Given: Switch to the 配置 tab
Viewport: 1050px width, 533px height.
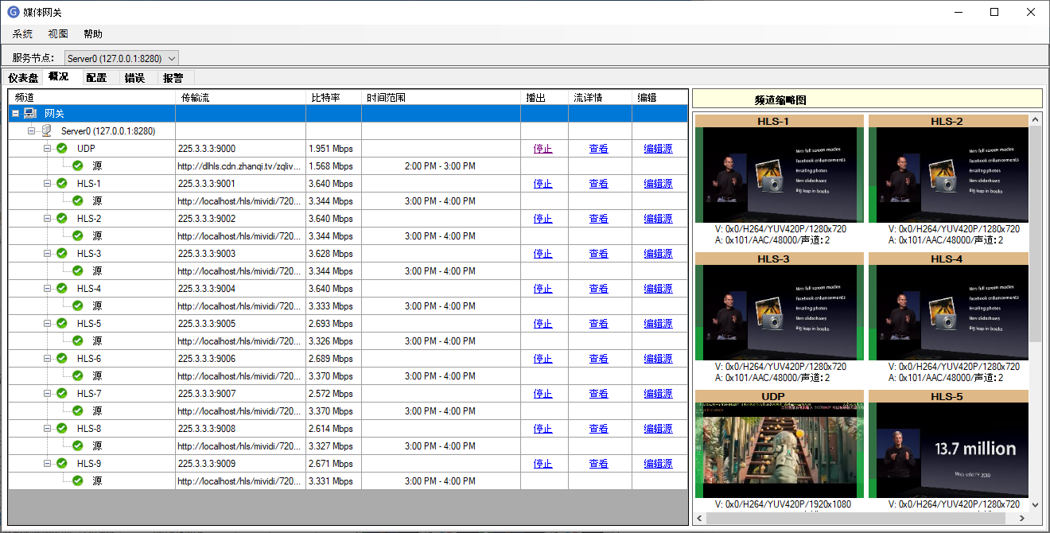Looking at the screenshot, I should click(x=96, y=78).
